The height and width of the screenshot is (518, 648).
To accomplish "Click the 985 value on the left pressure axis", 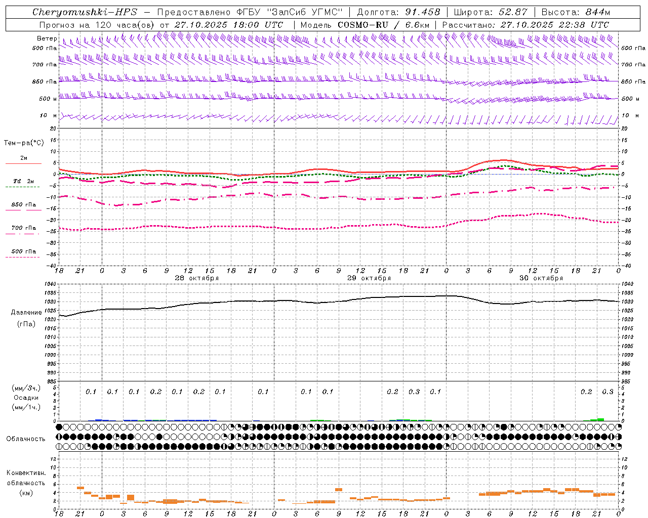I will pos(52,381).
